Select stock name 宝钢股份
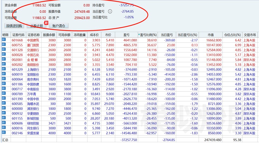This screenshot has height=146, width=259. click(33, 75)
